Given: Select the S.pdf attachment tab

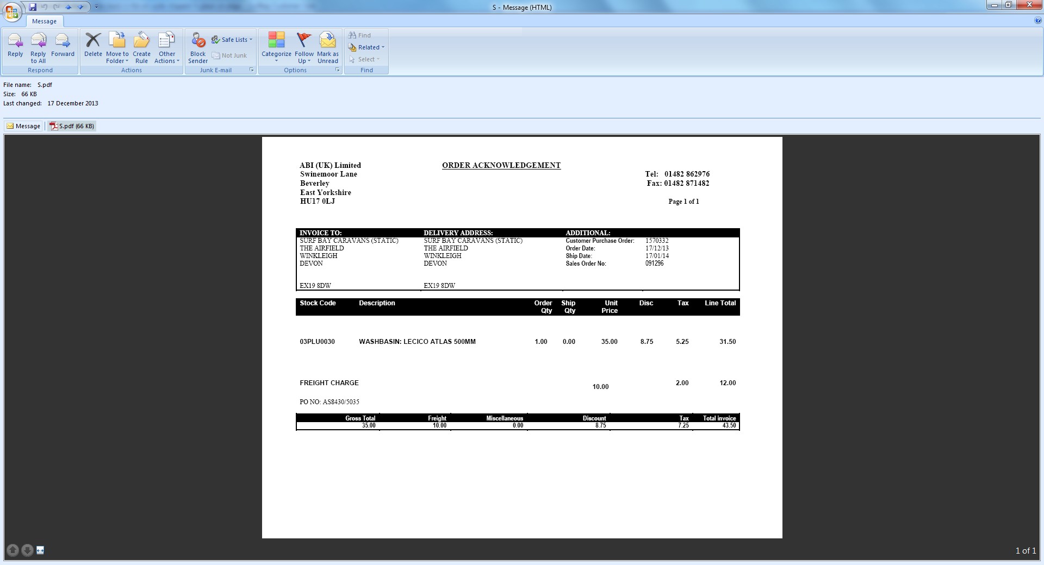Looking at the screenshot, I should [x=72, y=126].
